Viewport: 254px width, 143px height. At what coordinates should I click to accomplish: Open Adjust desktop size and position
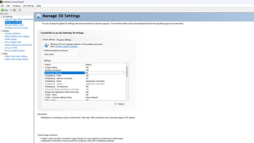click(x=19, y=45)
